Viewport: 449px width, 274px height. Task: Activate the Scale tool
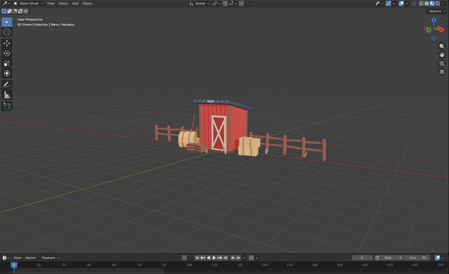click(7, 64)
